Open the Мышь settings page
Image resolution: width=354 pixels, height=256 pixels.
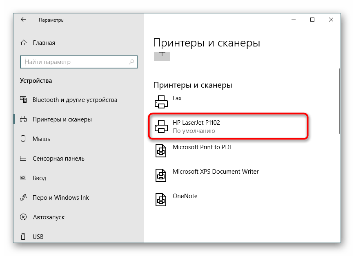[x=41, y=139]
